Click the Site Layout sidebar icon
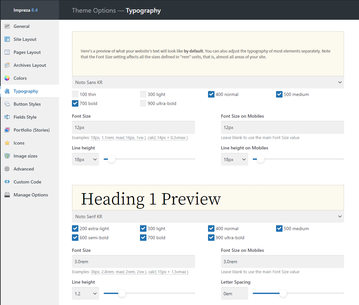 pyautogui.click(x=7, y=39)
